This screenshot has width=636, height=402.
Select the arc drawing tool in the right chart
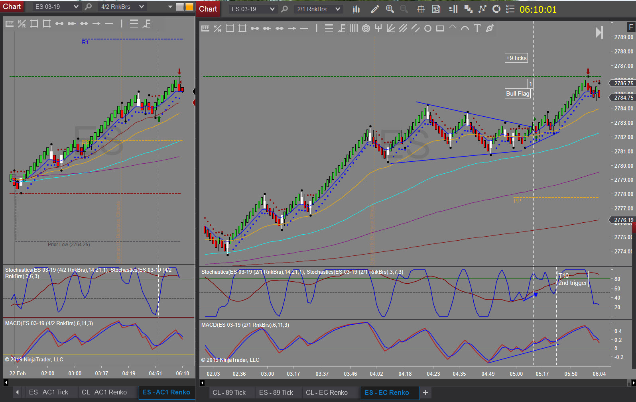click(x=465, y=28)
